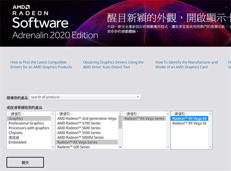
Task: Select AMD Radeon 5000M Series
Action: 87,138
